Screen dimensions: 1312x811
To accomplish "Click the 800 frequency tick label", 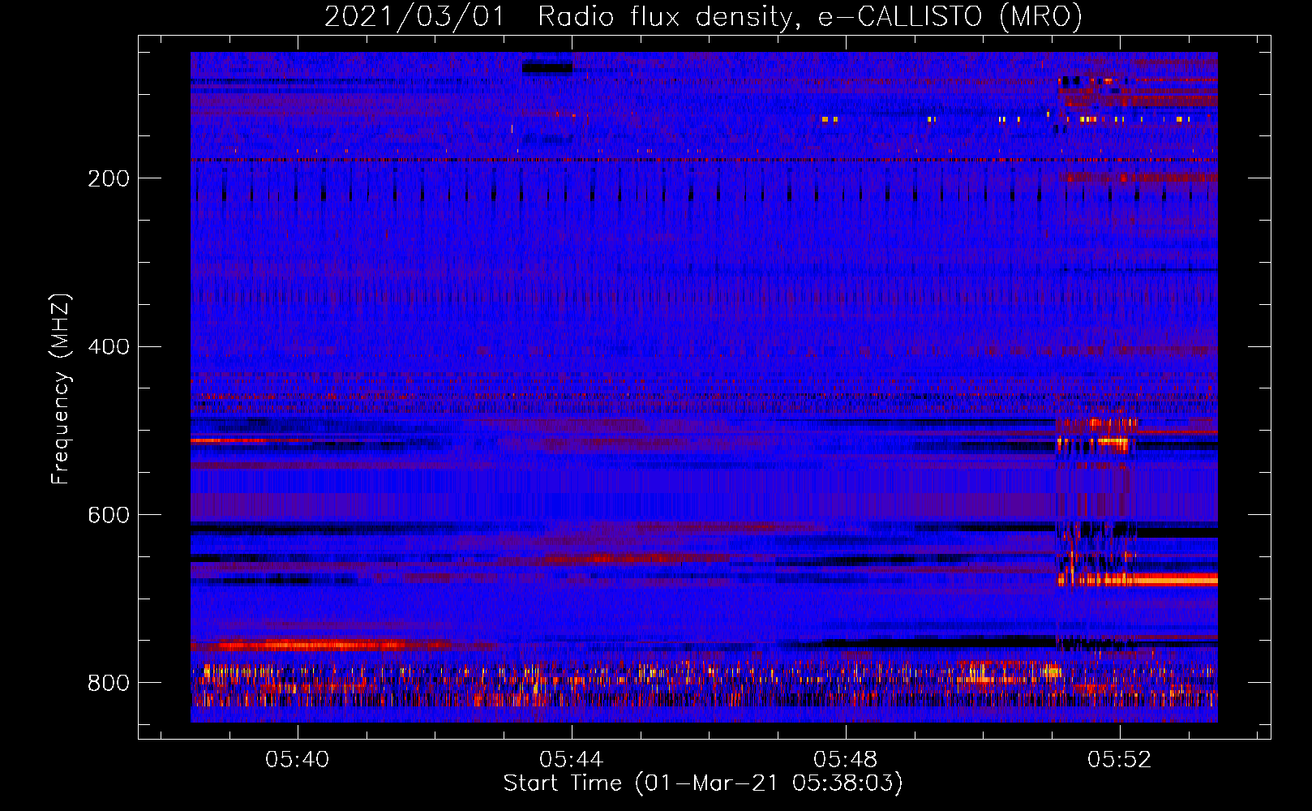I will click(109, 683).
